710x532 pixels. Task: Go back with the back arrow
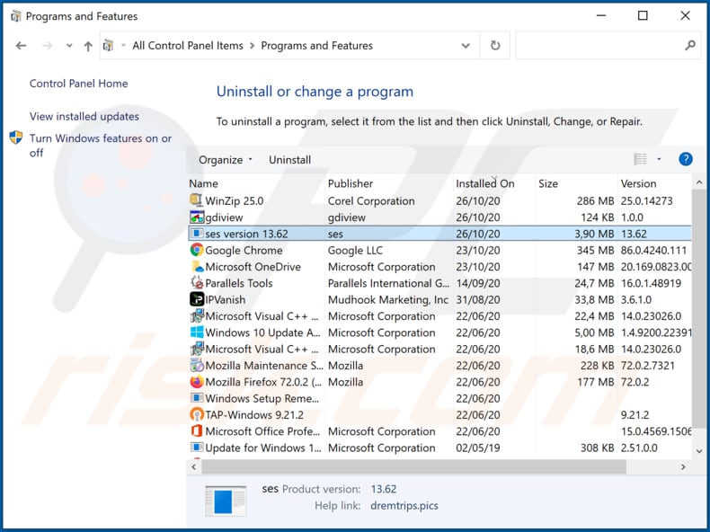click(x=21, y=46)
